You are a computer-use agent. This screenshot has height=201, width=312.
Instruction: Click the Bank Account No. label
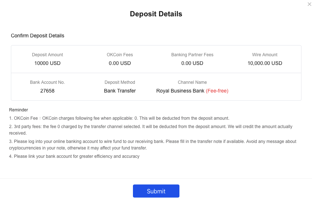click(x=47, y=82)
